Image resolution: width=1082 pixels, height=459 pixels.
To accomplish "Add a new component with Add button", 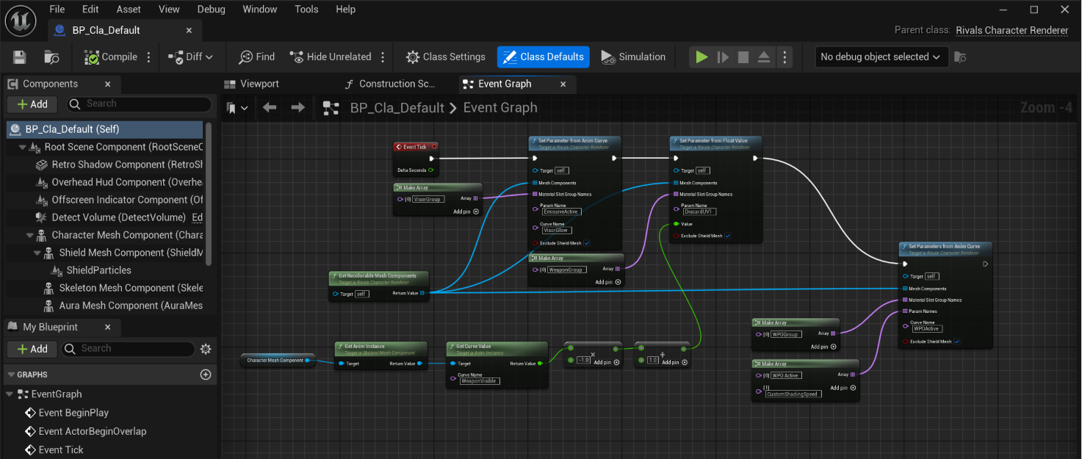I will 32,104.
